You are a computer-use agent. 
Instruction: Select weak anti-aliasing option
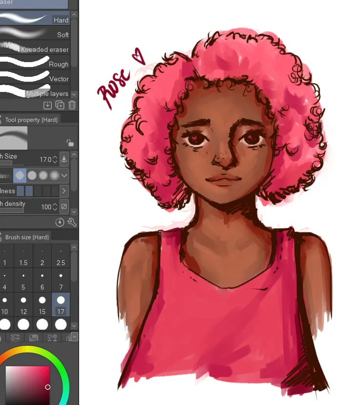pyautogui.click(x=32, y=176)
